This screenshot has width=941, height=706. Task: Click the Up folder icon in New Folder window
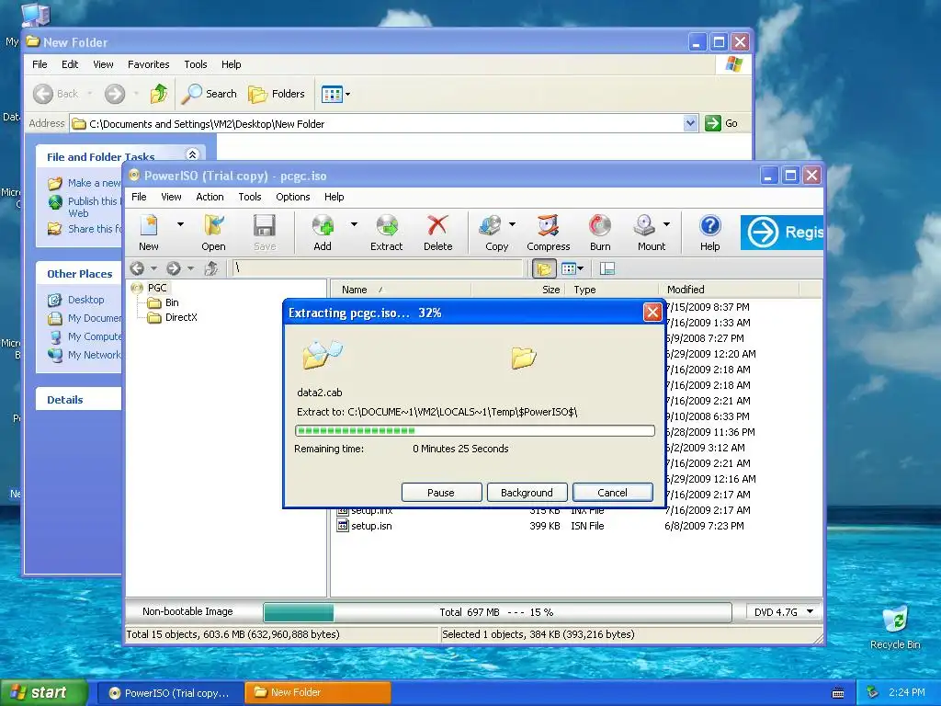click(x=159, y=94)
